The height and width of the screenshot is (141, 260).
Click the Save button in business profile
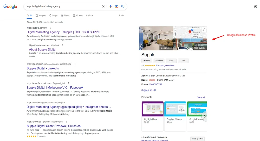click(171, 61)
